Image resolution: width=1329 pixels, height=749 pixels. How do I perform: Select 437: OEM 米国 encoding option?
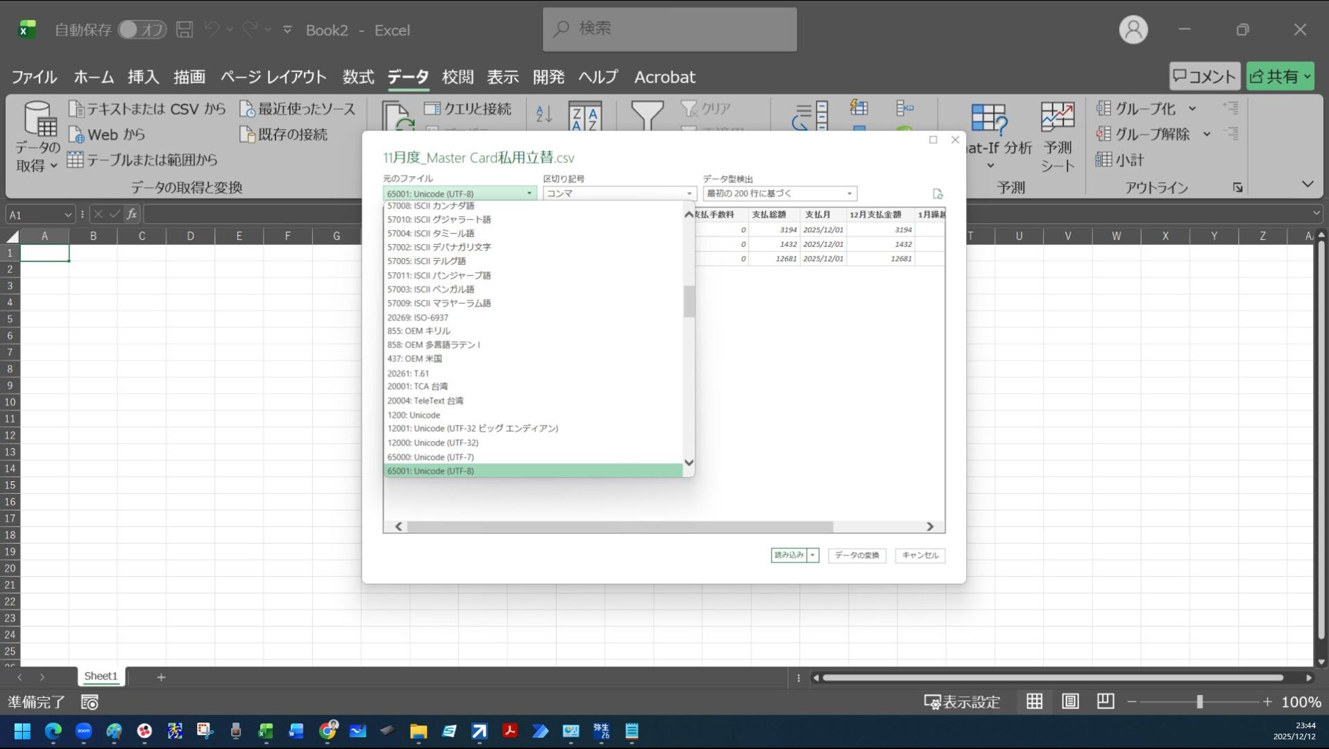pos(414,359)
